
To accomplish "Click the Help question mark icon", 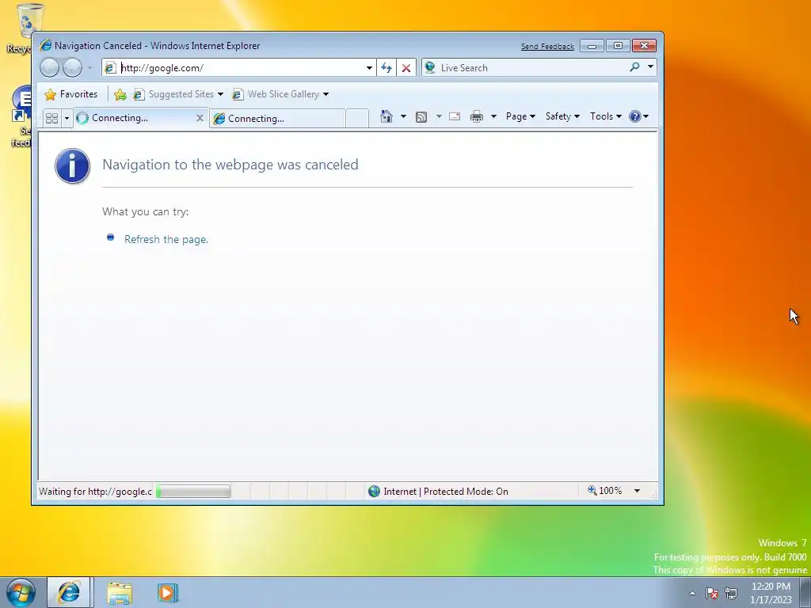I will tap(634, 116).
